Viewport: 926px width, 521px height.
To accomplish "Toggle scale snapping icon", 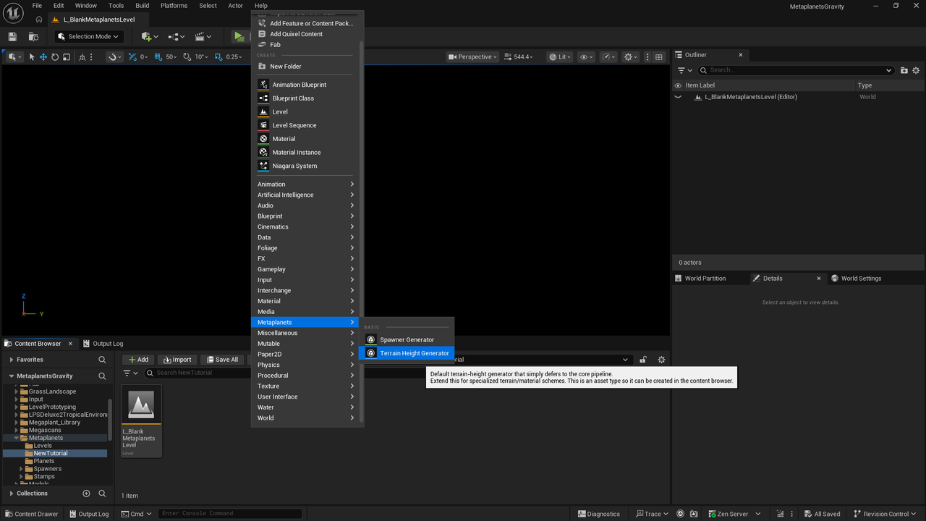I will [x=218, y=57].
